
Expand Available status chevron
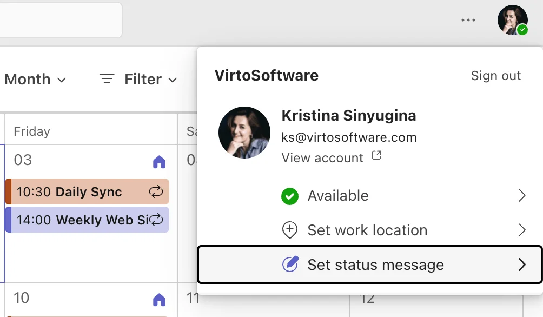[522, 196]
